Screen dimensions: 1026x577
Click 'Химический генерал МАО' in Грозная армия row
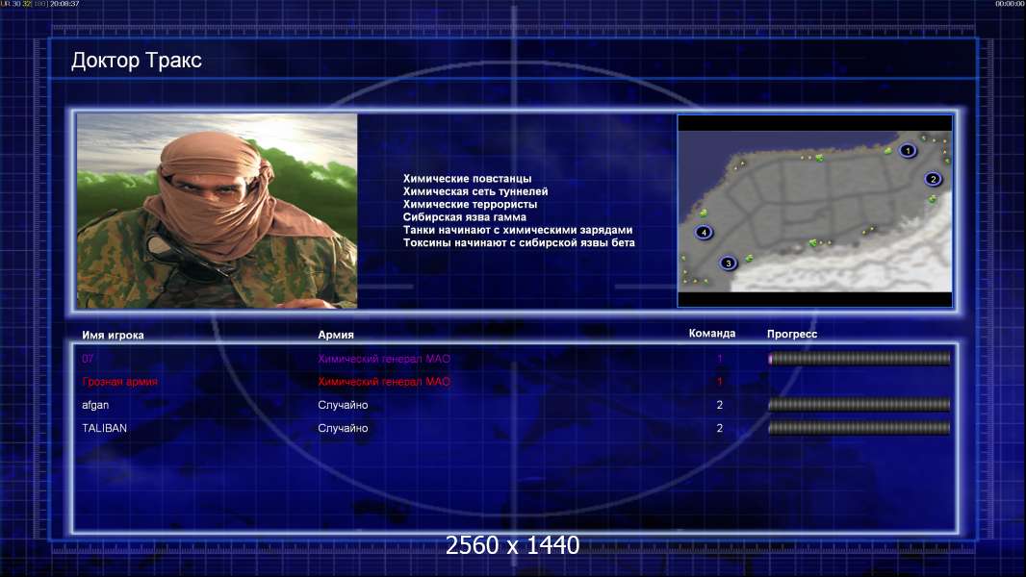click(x=384, y=382)
